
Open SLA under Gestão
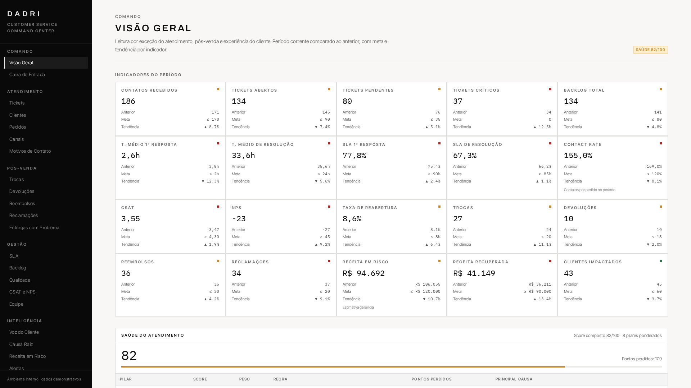click(x=46, y=256)
